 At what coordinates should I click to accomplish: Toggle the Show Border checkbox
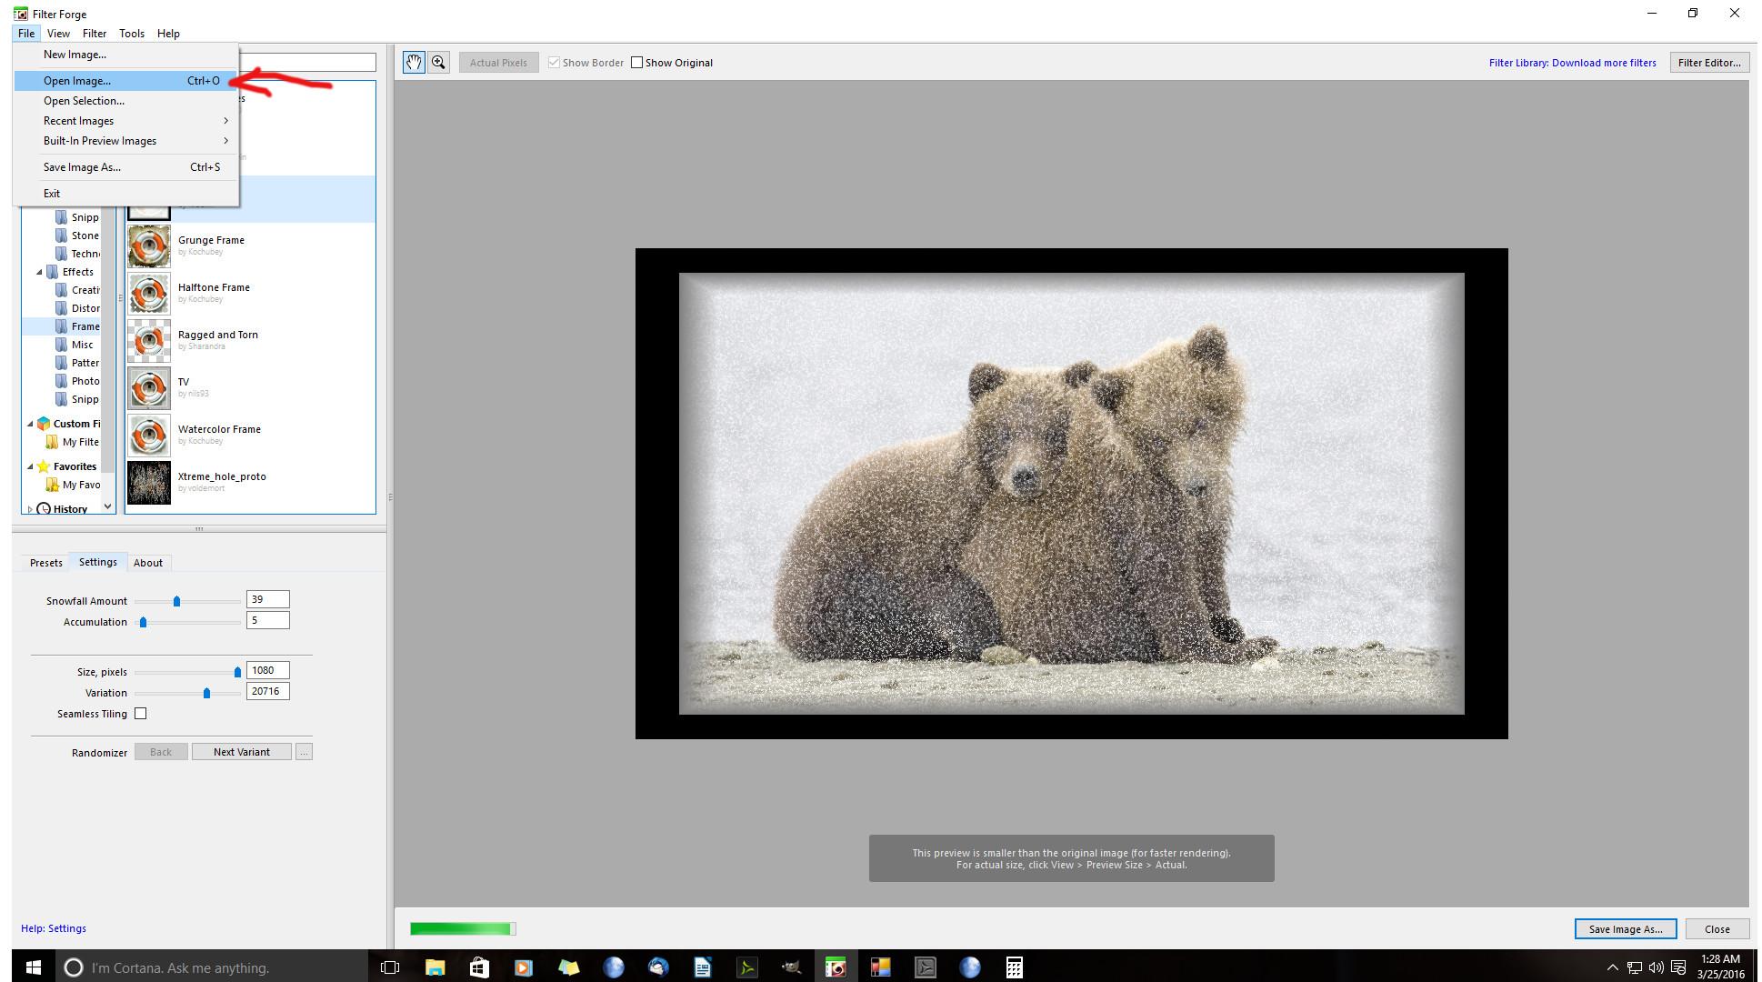pyautogui.click(x=554, y=63)
